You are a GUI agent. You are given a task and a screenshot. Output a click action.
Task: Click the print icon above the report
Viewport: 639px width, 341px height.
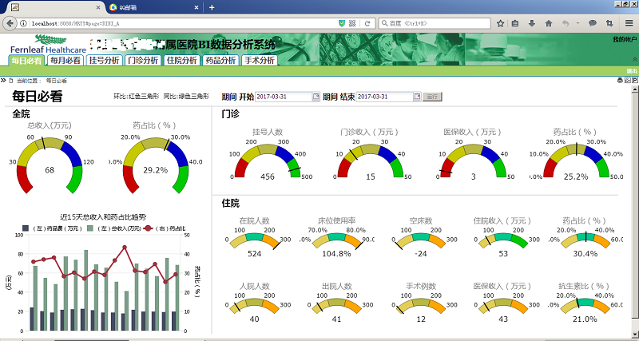tap(619, 81)
